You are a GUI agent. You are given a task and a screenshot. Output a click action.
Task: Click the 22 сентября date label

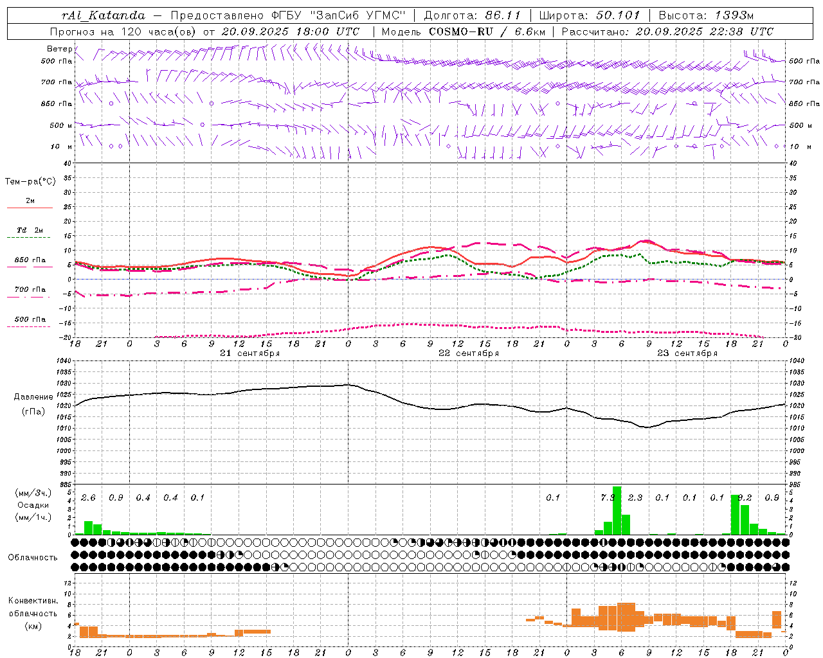[469, 353]
